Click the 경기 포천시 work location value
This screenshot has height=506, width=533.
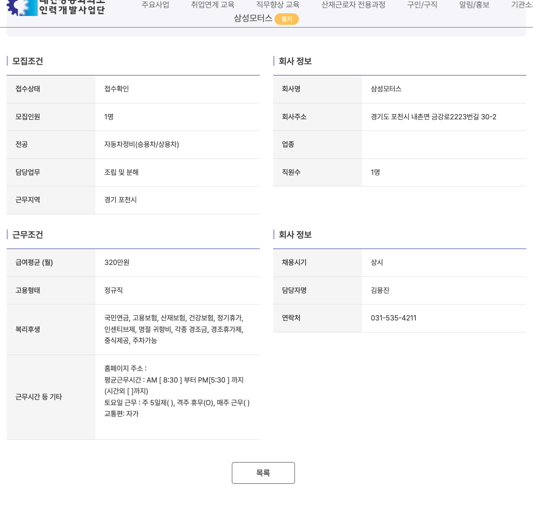click(x=121, y=200)
